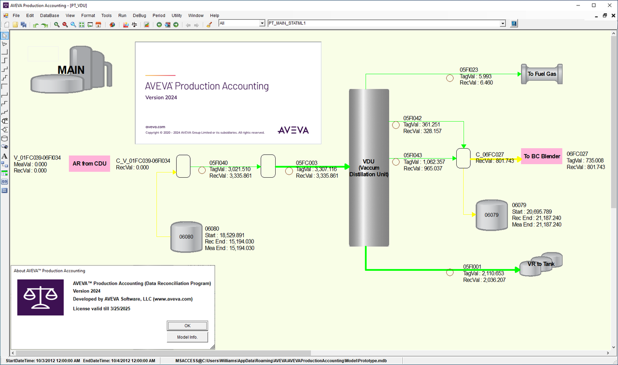
Task: Click the Undo arrow icon
Action: coord(36,25)
